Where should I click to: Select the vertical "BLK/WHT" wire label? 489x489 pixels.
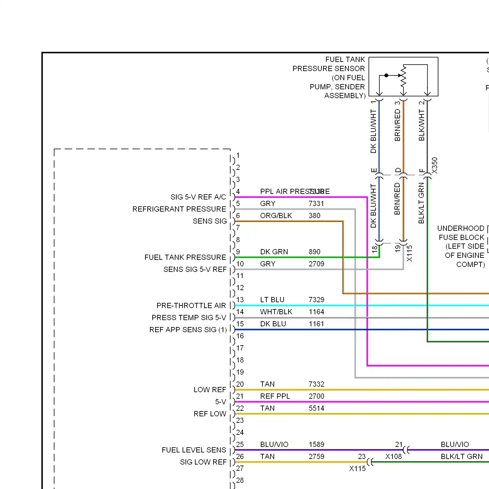[422, 125]
